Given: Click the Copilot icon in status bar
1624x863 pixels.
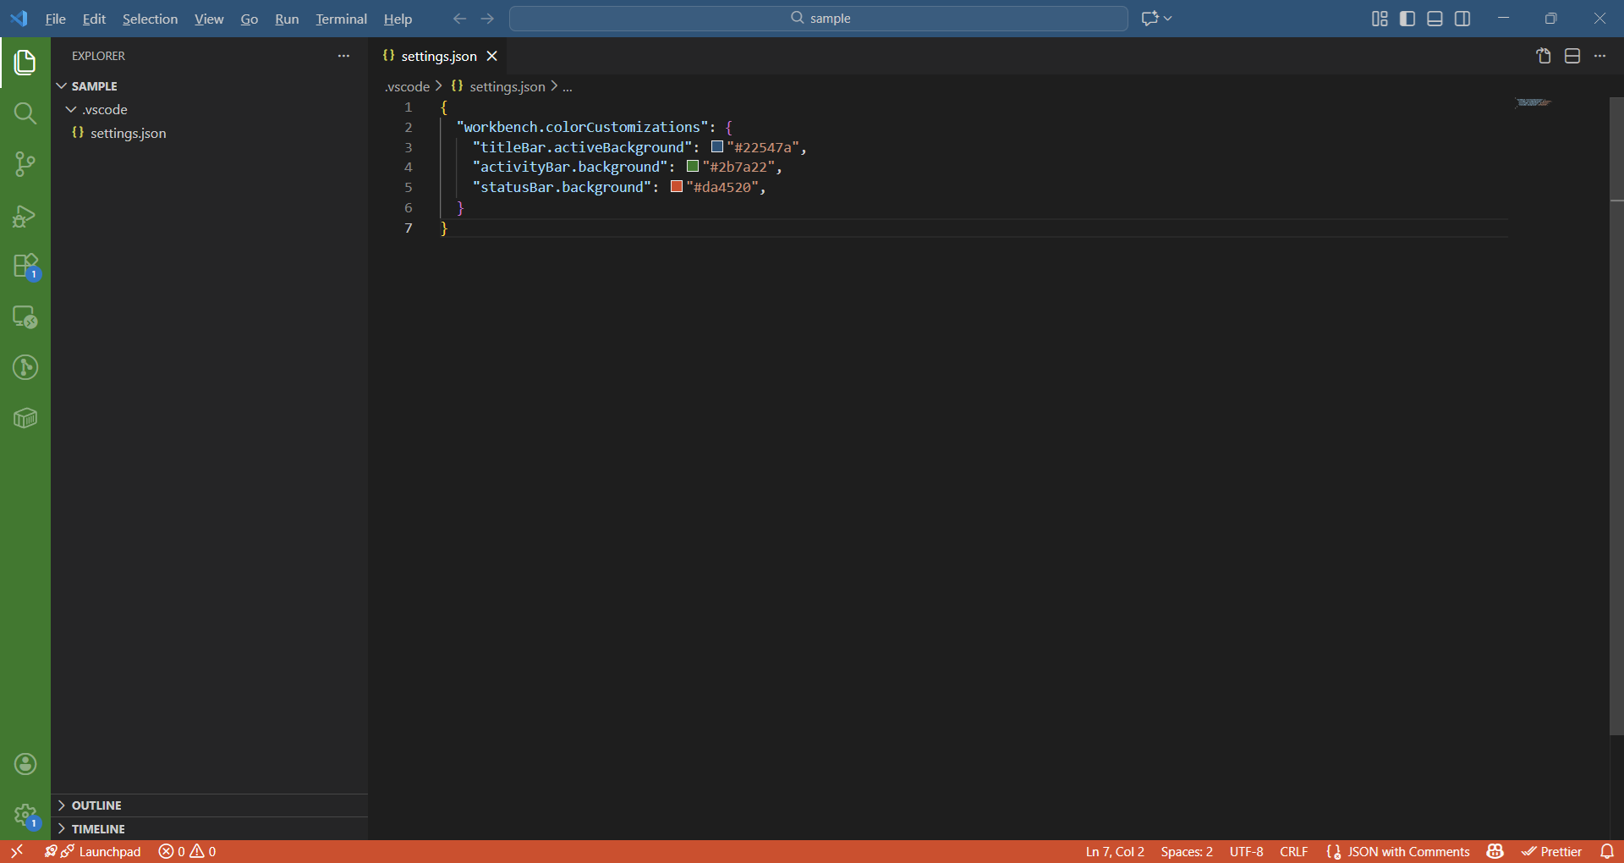Looking at the screenshot, I should [x=1495, y=851].
